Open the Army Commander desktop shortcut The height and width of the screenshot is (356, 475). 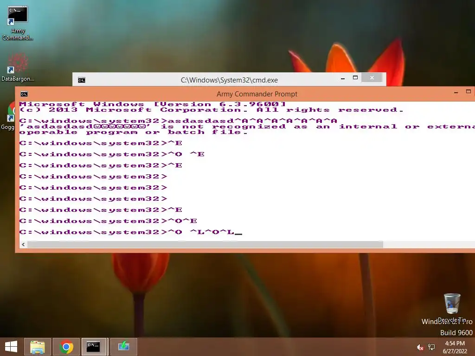tap(18, 23)
